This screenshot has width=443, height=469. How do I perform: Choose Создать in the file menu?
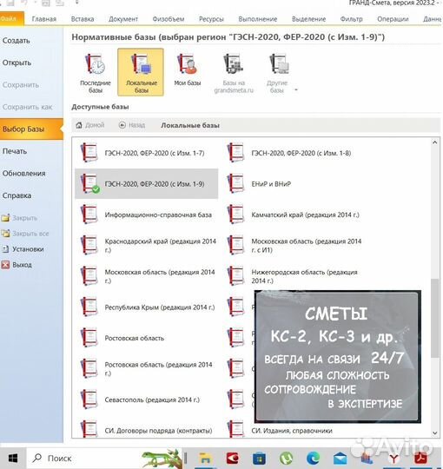[x=31, y=40]
